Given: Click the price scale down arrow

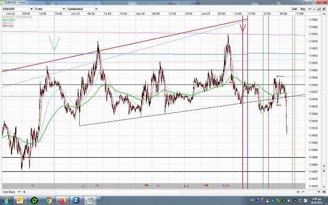Looking at the screenshot, I should 324,166.
